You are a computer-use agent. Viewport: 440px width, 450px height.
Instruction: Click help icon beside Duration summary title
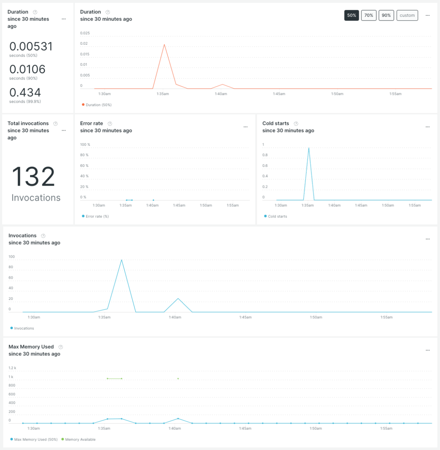tap(35, 12)
